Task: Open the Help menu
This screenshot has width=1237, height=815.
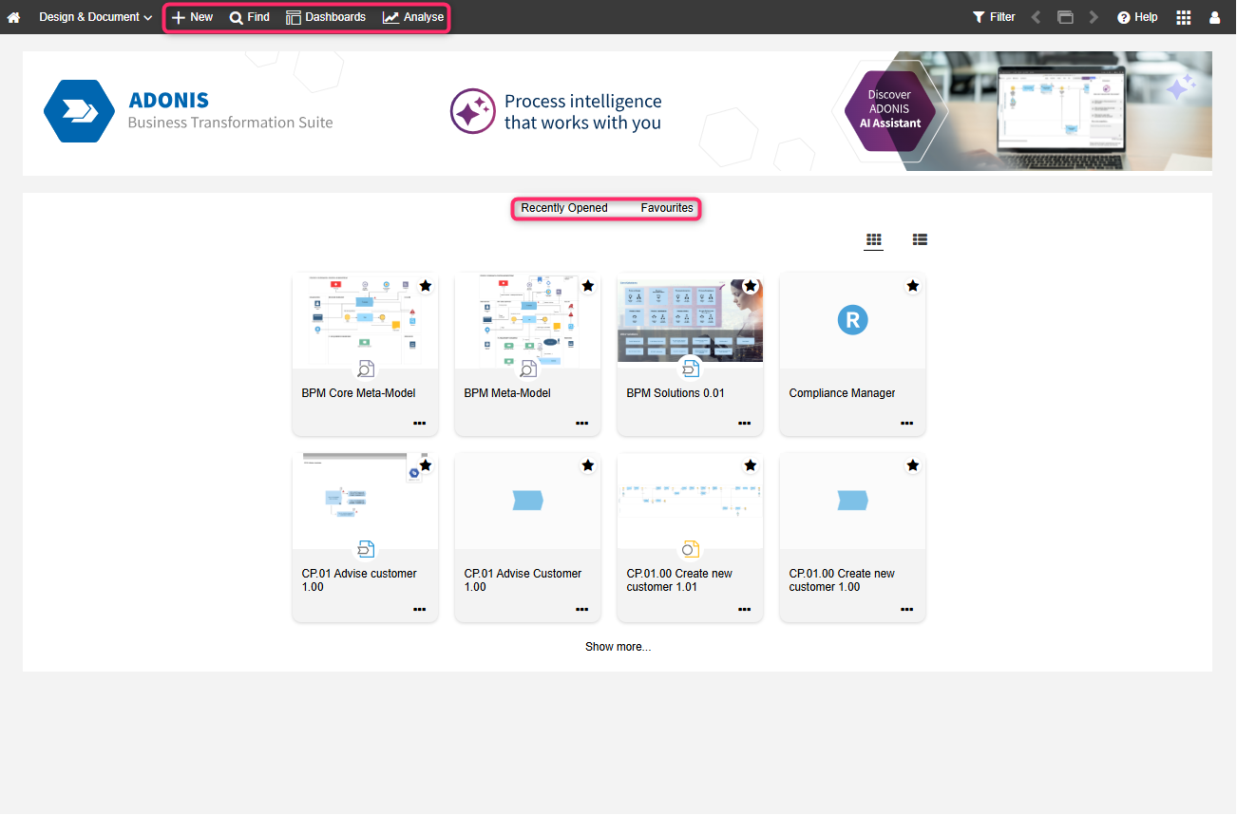Action: coord(1137,17)
